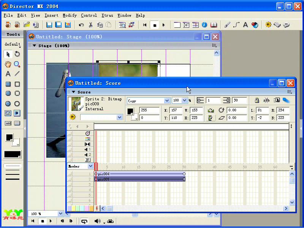Open the Stage zoom 100 % dropdown
Image resolution: width=304 pixels, height=228 pixels.
coord(60,214)
